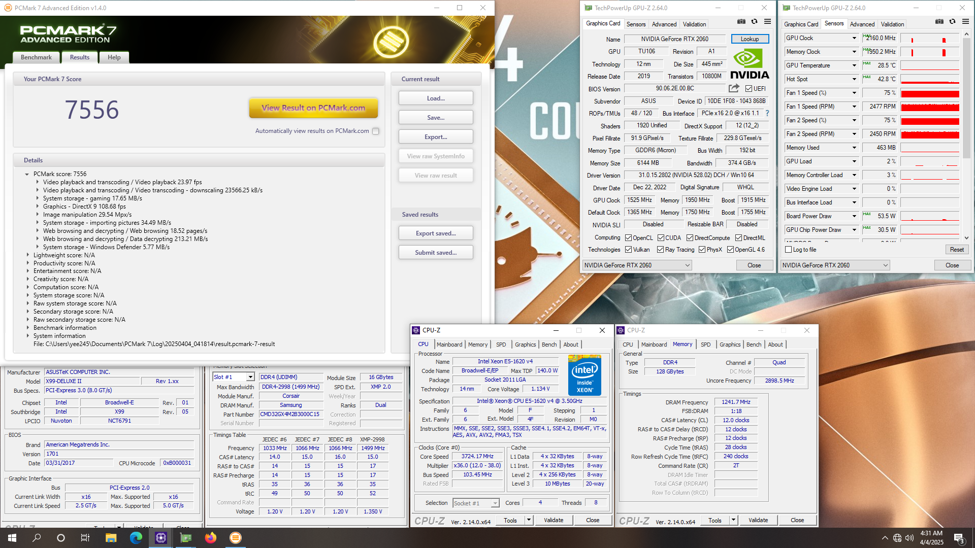Viewport: 975px width, 548px height.
Task: Toggle the OpenCL checkbox
Action: pyautogui.click(x=628, y=238)
